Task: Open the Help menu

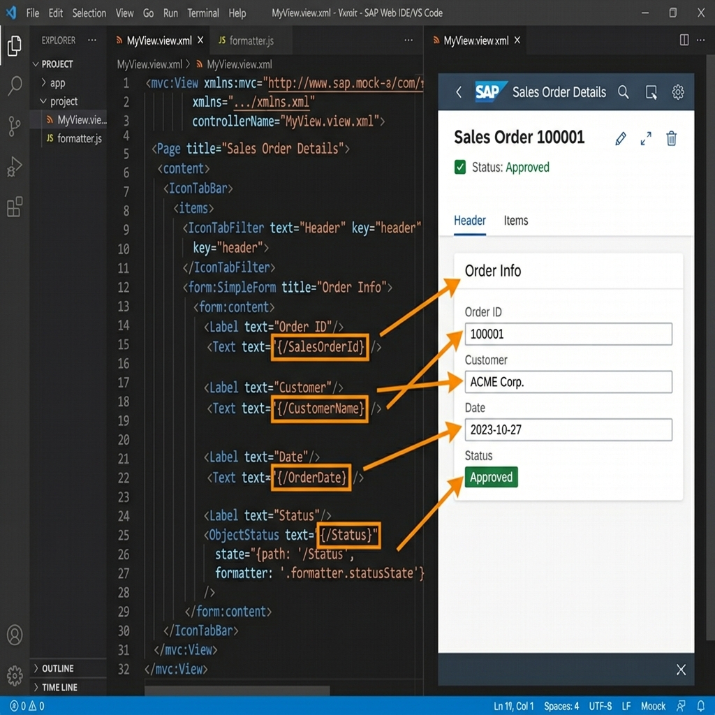Action: point(237,13)
